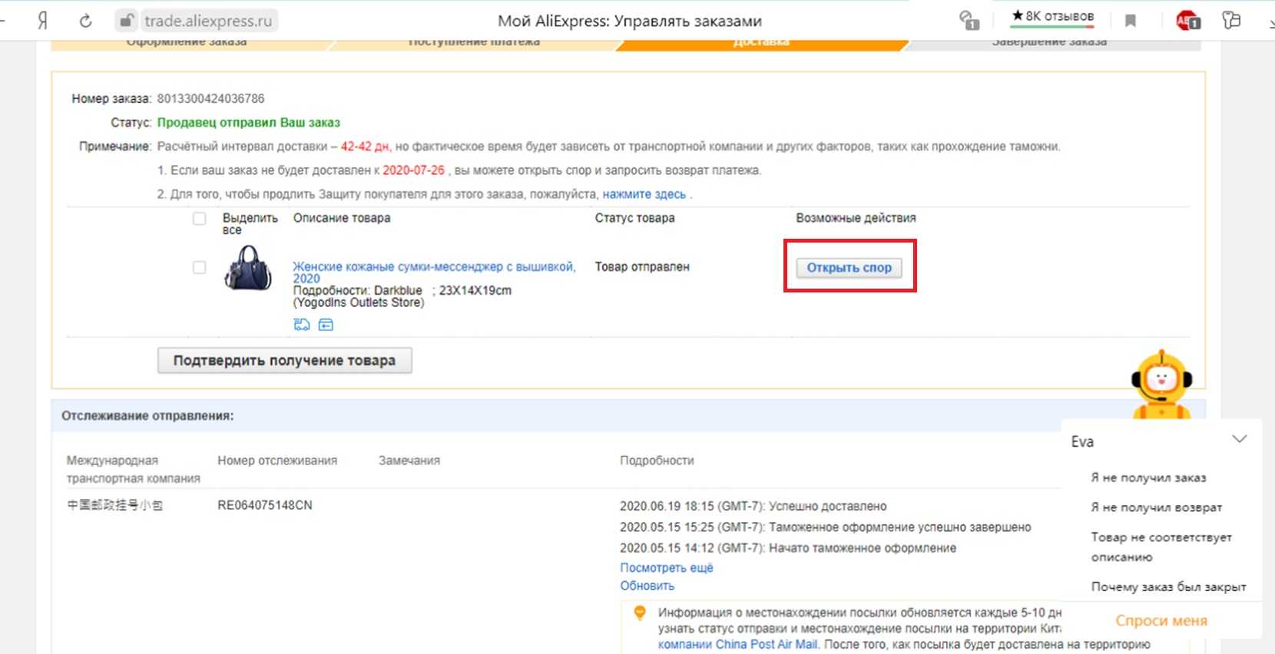Choose 'Почему заказ был закрыт' option
Screen dimensions: 1275x654
(1168, 586)
